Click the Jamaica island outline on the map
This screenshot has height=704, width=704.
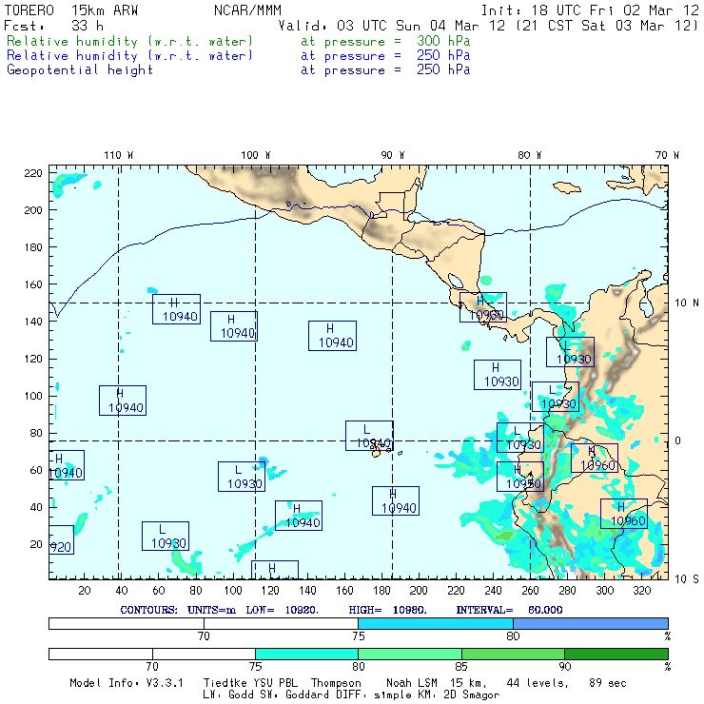tap(567, 187)
